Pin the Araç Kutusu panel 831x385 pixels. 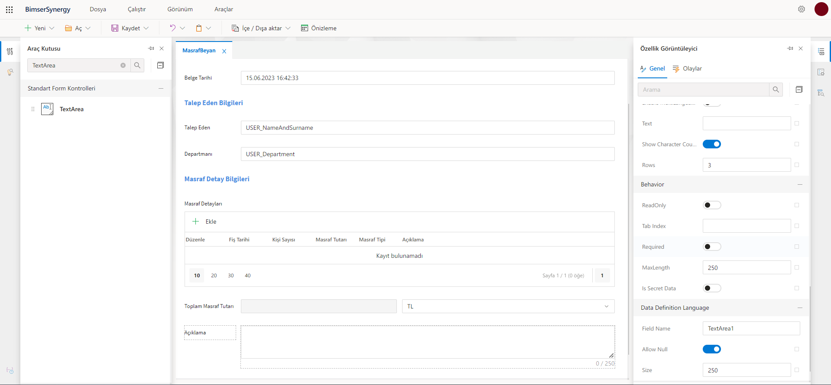(151, 48)
